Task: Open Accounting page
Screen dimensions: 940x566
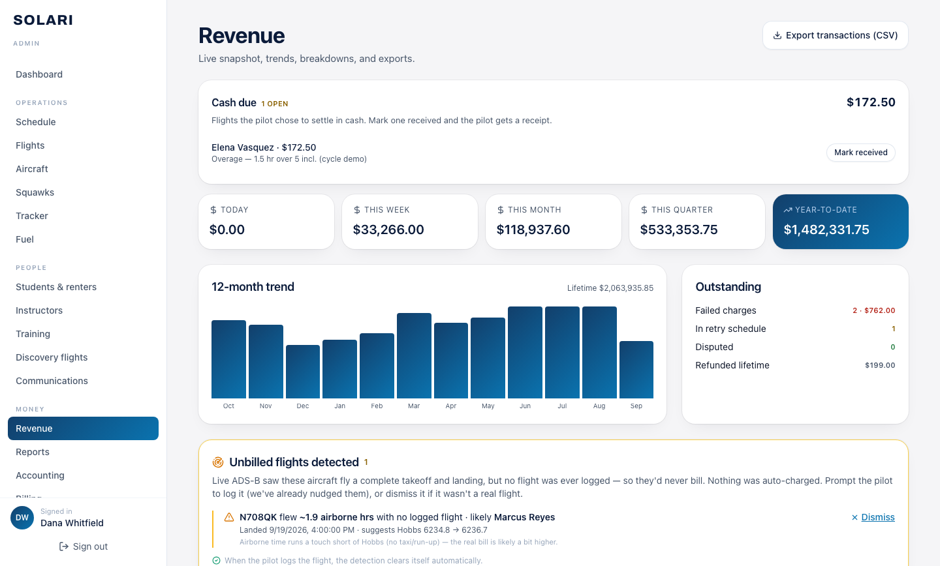Action: coord(83,475)
